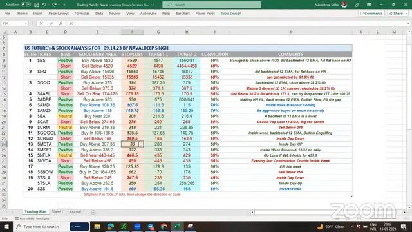Click the vertical scrollbar up arrow
This screenshot has height=232, width=412.
point(409,32)
